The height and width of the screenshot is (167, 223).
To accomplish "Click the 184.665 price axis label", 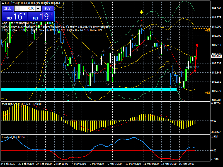I will coord(217,8).
